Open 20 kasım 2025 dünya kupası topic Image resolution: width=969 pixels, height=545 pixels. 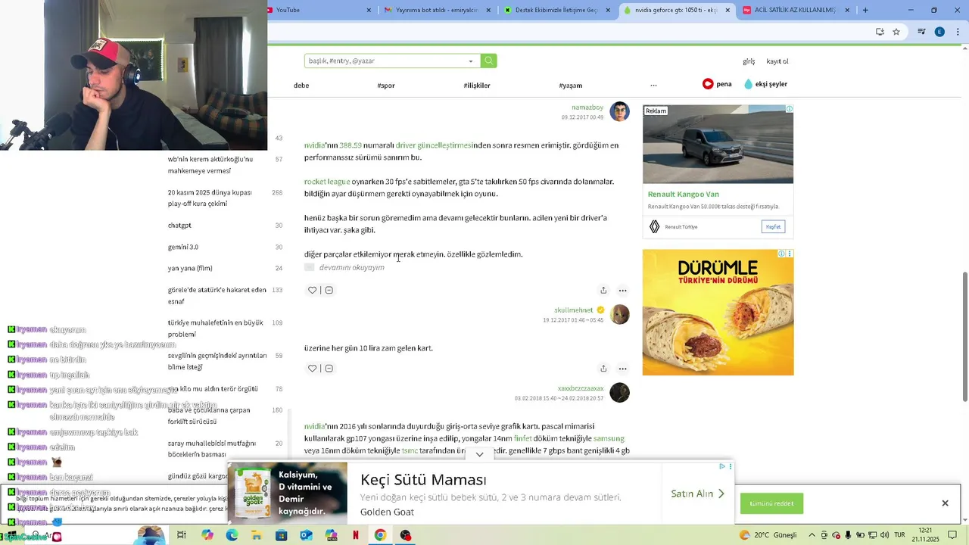pyautogui.click(x=210, y=198)
